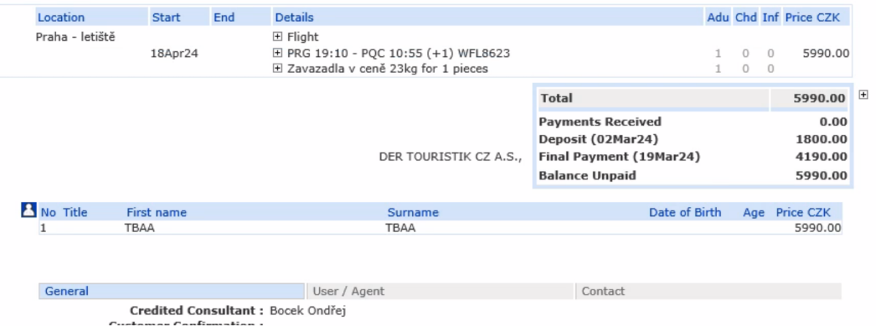Expand the Zavazadla v ceně 23kg baggage row
The height and width of the screenshot is (326, 876).
click(277, 69)
